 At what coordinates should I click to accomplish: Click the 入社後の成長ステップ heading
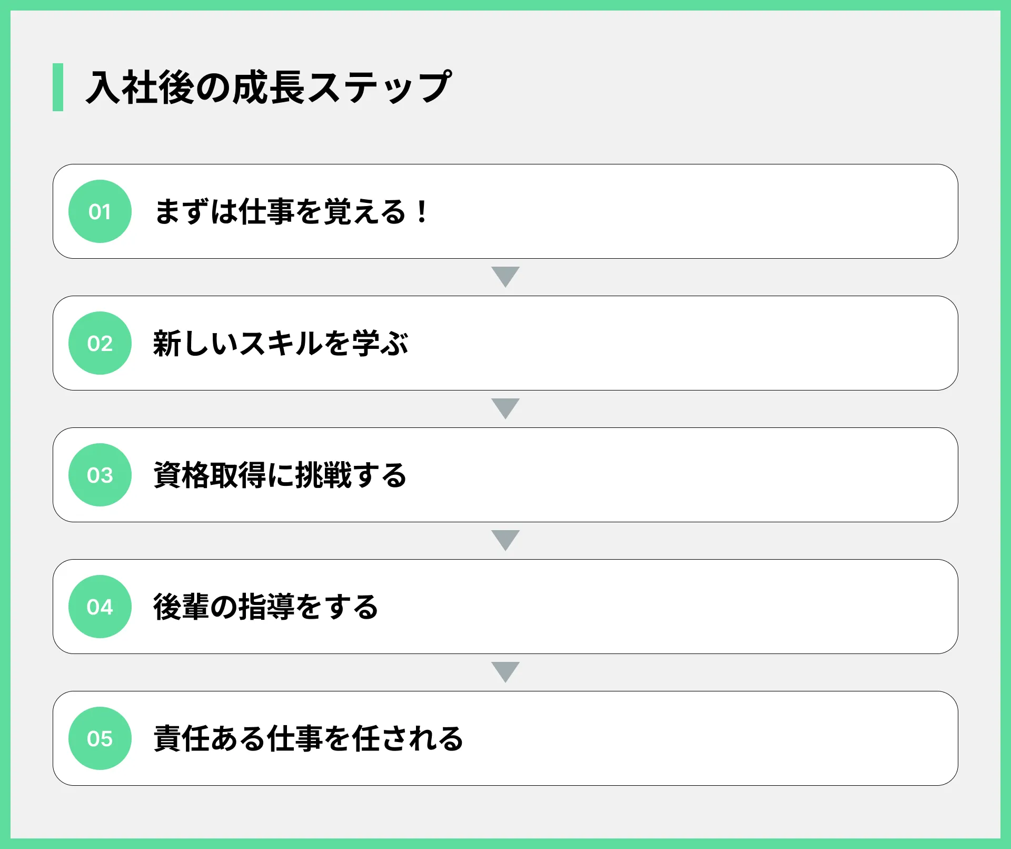click(269, 87)
